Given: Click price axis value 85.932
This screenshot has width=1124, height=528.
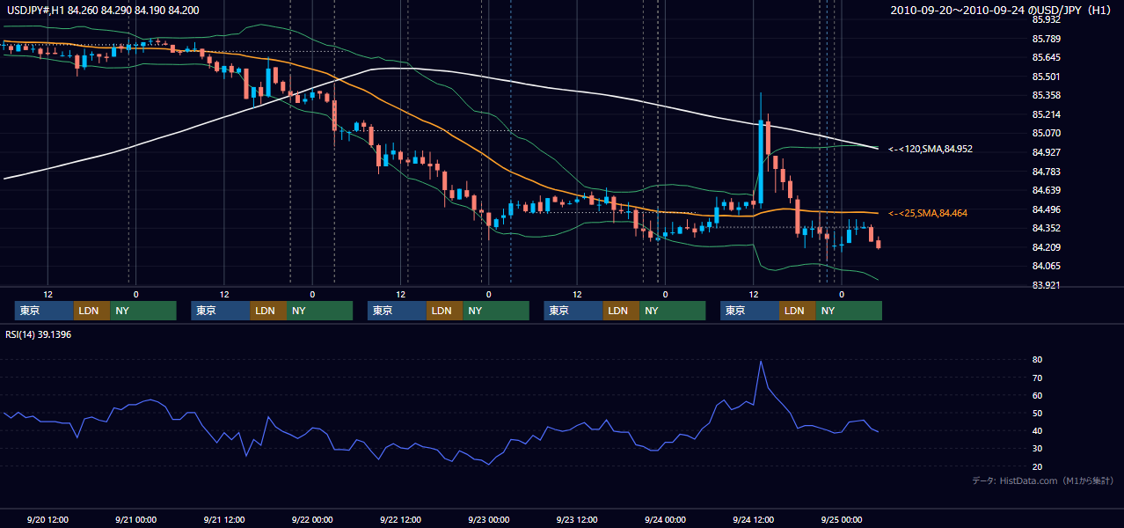Looking at the screenshot, I should [1047, 19].
